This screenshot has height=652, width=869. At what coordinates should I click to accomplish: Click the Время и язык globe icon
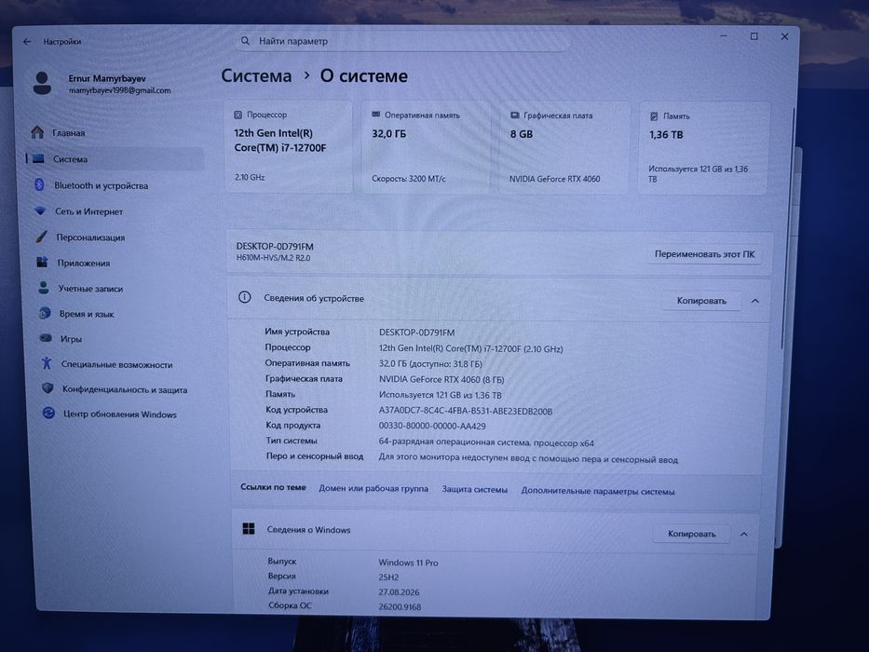(x=45, y=313)
